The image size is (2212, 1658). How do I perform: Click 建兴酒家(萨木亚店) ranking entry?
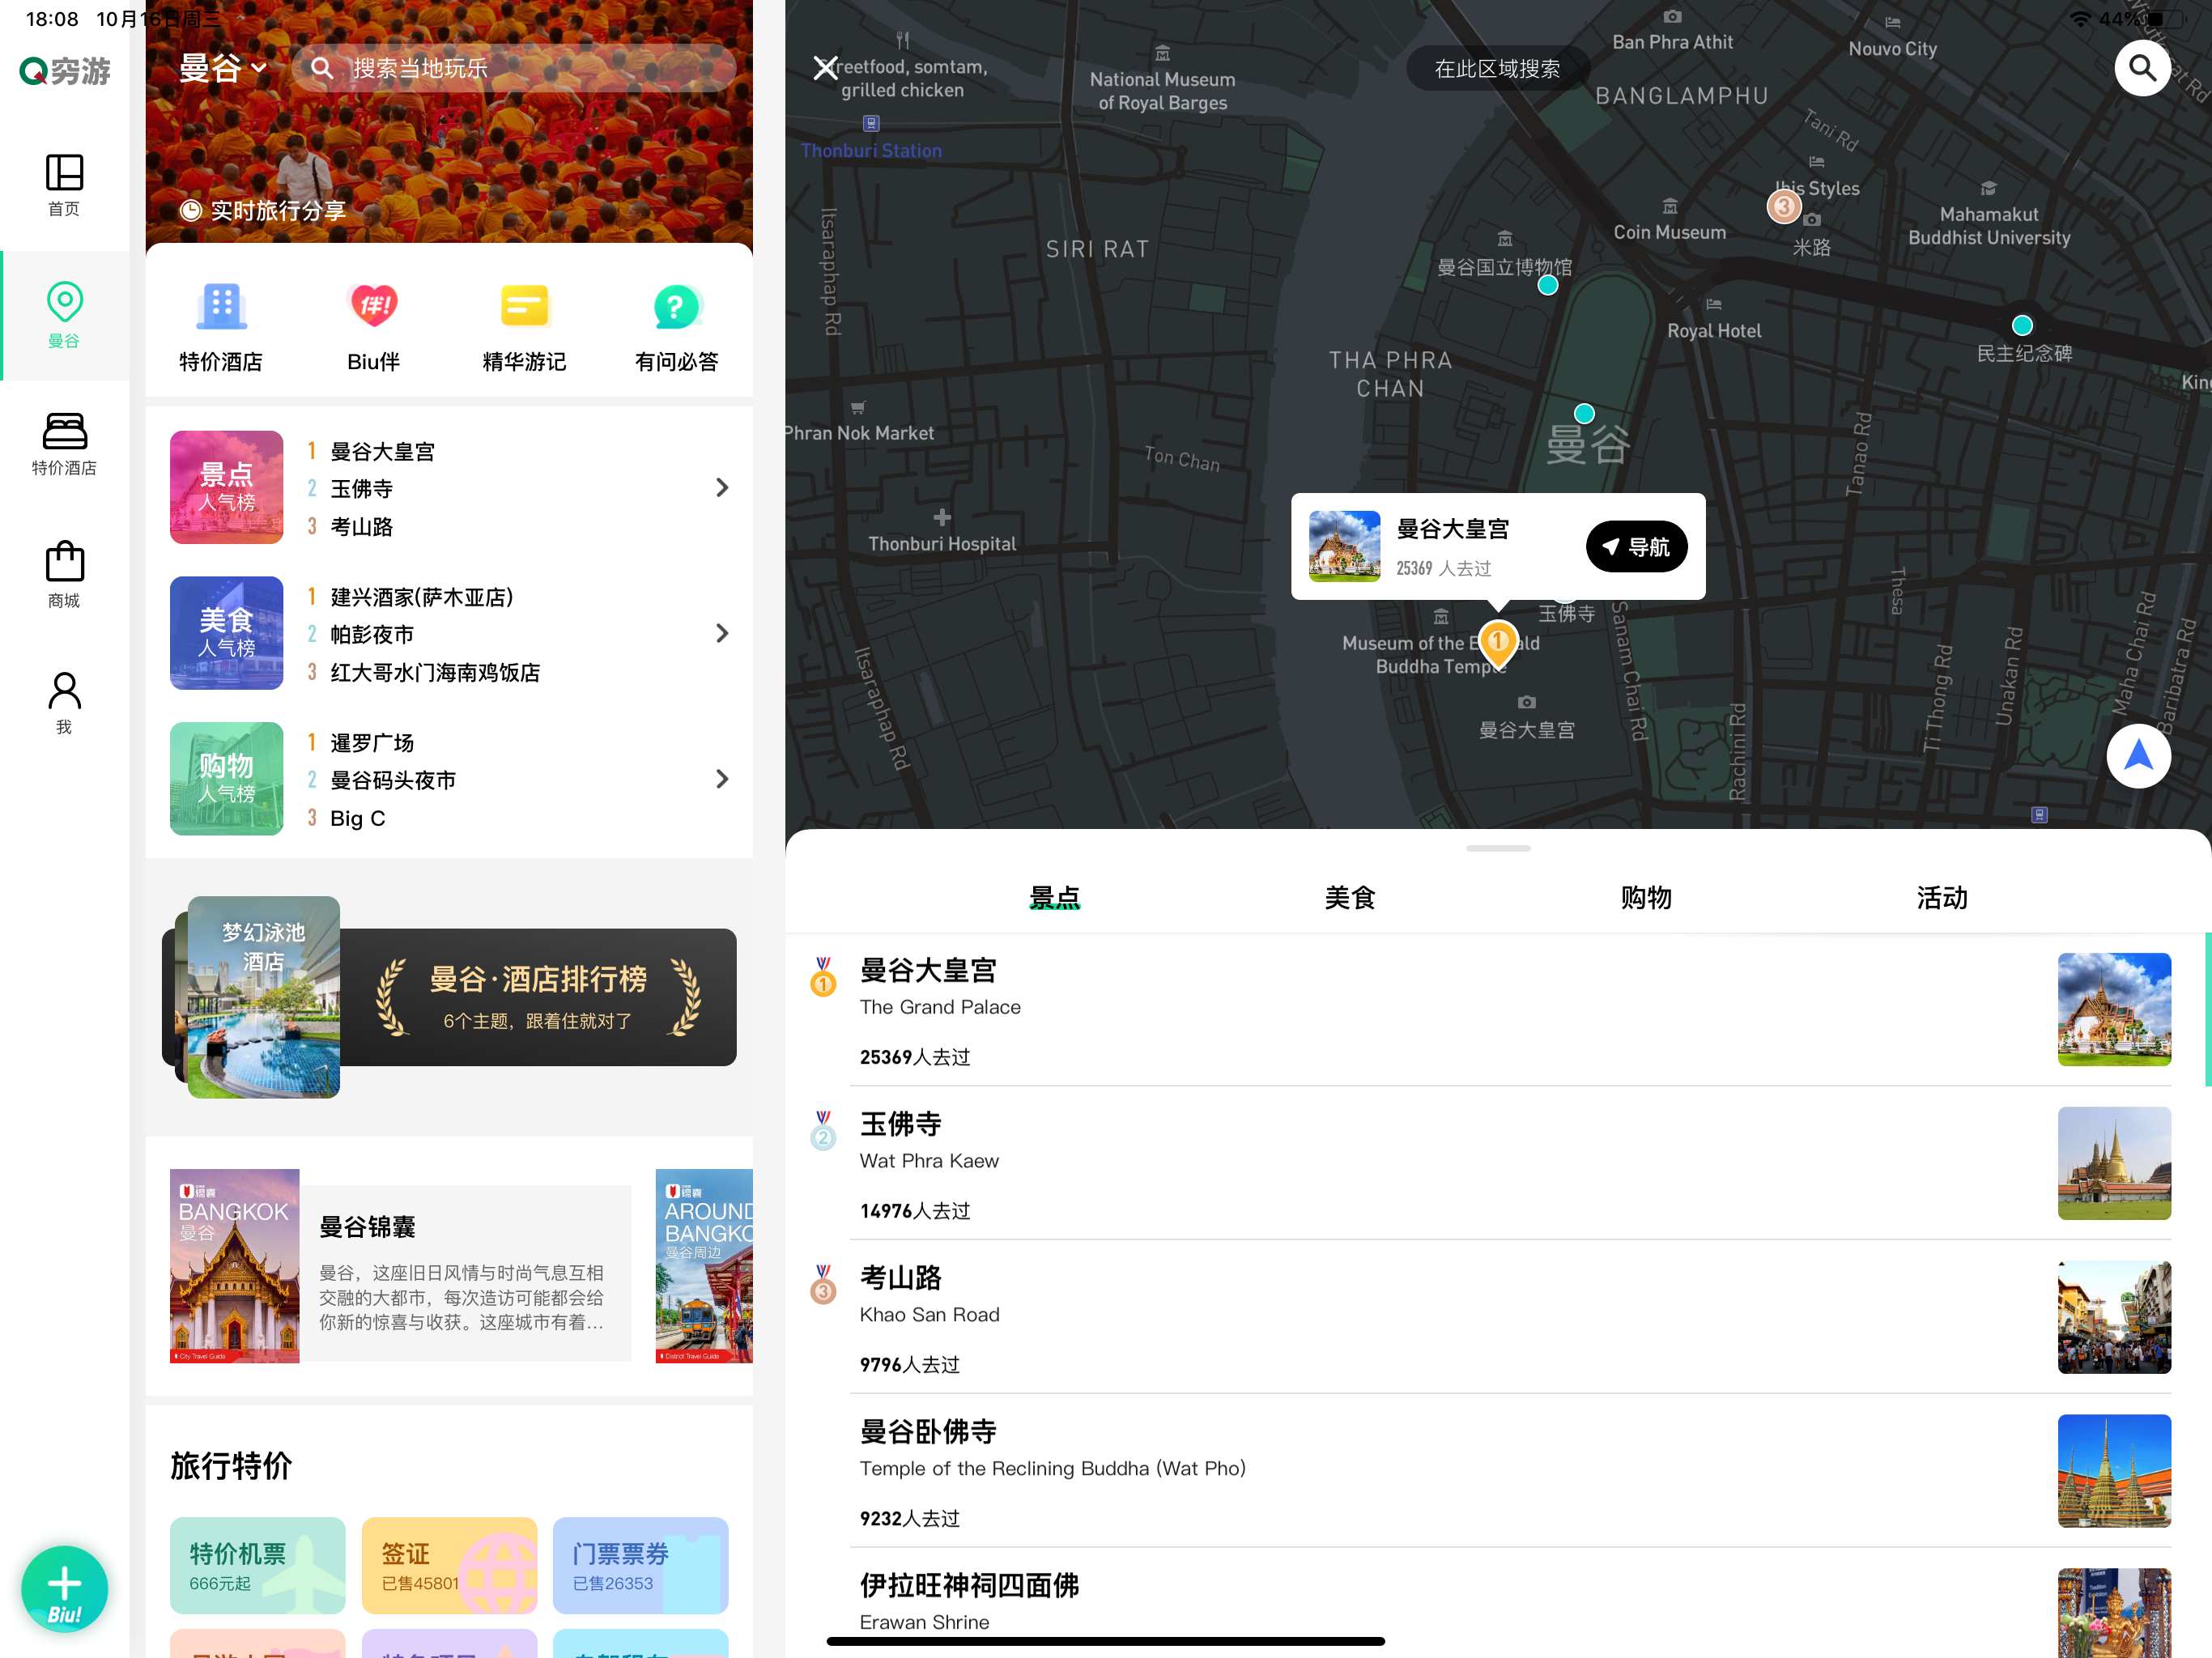tap(421, 597)
